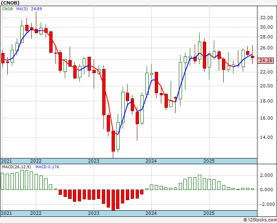The image size is (277, 223).
Task: Click the deepest red MACD histogram bar
Action: [x=113, y=200]
